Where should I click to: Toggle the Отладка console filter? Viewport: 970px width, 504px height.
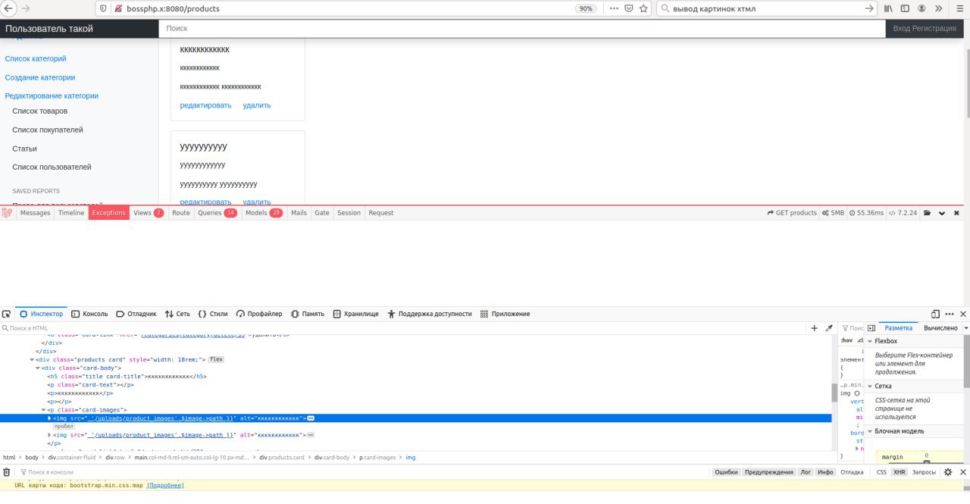[x=852, y=471]
